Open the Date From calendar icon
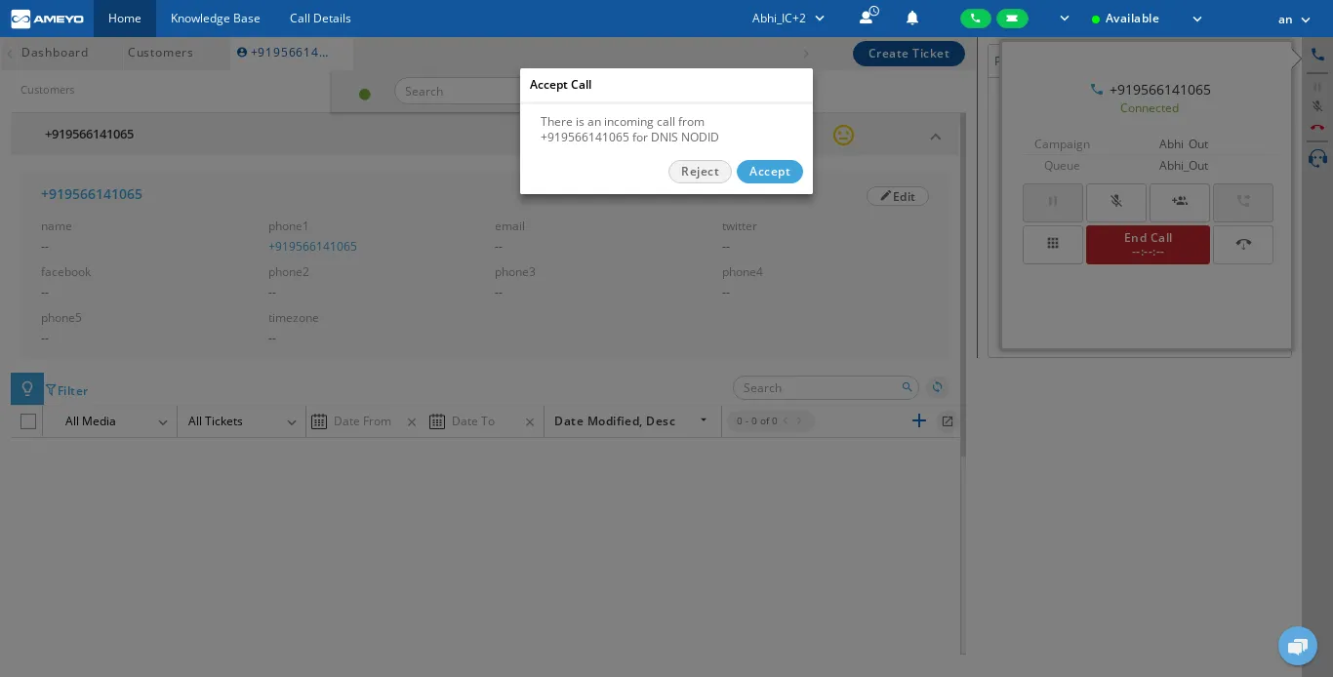This screenshot has width=1333, height=677. click(319, 421)
